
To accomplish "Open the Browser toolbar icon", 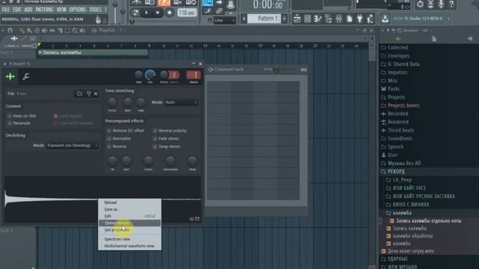I will coord(329,19).
